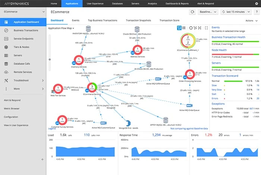The image size is (261, 175).
Task: Switch to Top Business Transactions tab
Action: (103, 20)
